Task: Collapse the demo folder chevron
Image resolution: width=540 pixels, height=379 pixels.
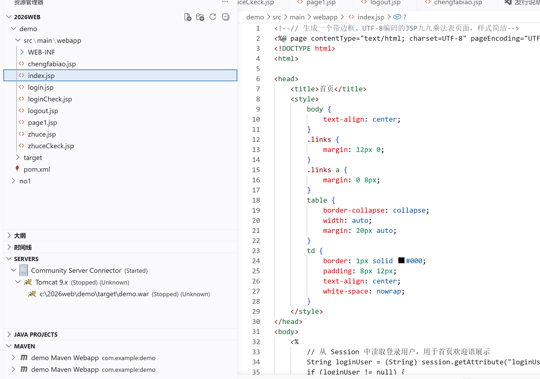Action: [14, 28]
